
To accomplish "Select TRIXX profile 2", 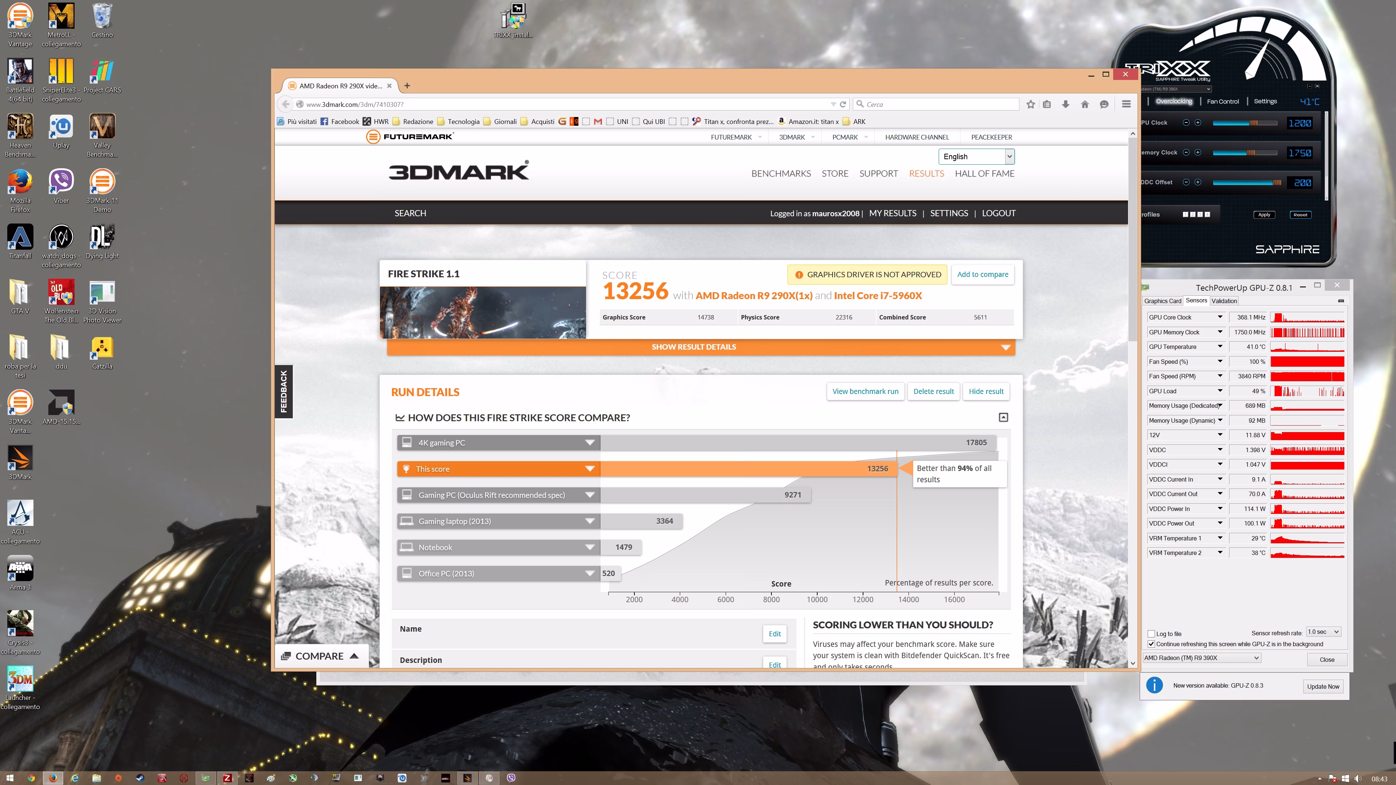I will (x=1193, y=214).
